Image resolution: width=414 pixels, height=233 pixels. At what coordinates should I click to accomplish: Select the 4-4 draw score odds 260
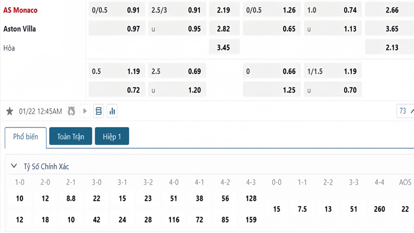coord(379,209)
